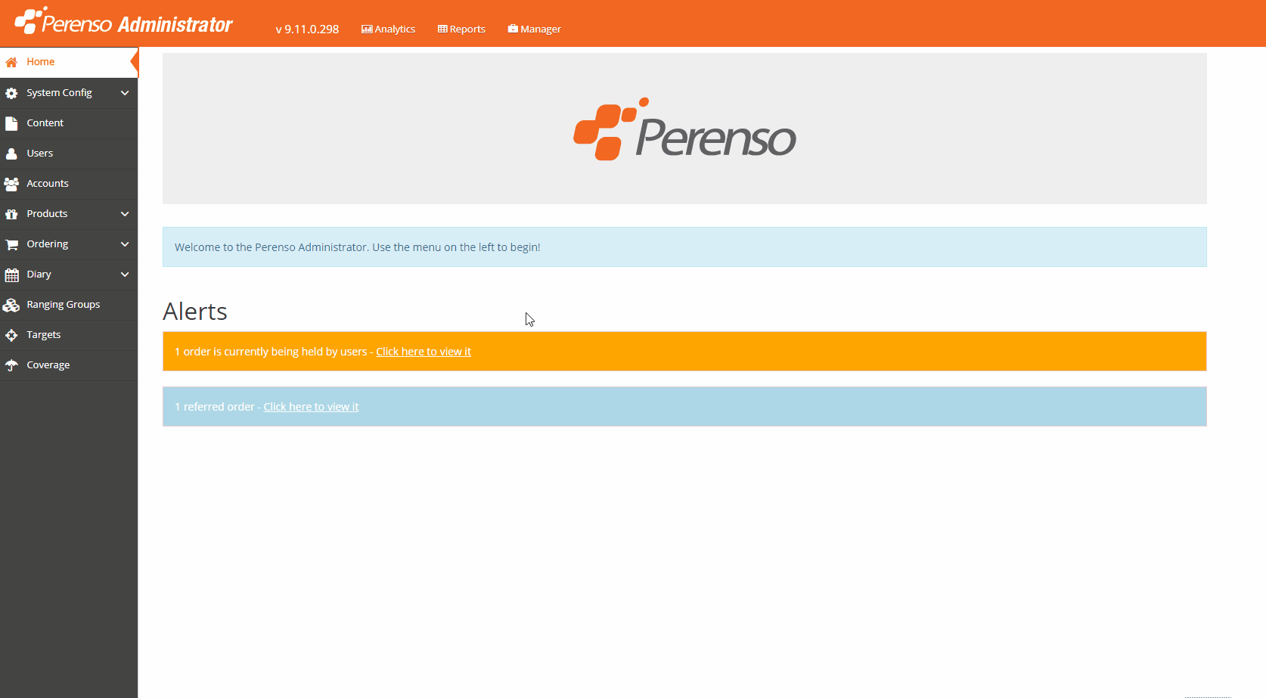Open the Content sidebar item

(x=69, y=123)
